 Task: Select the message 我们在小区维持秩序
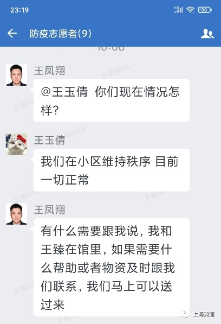112,170
